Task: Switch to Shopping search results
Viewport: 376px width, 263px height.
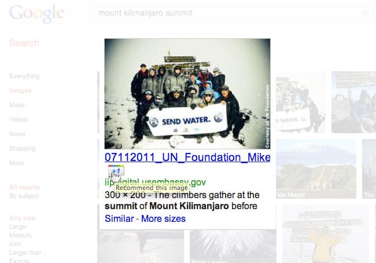Action: click(x=22, y=148)
